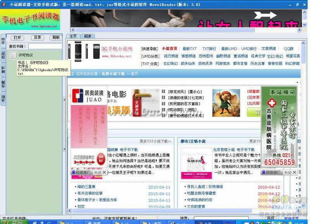Viewport: 310px width, 224px height.
Task: Open the 海的三重奏 article link
Action: (86, 187)
